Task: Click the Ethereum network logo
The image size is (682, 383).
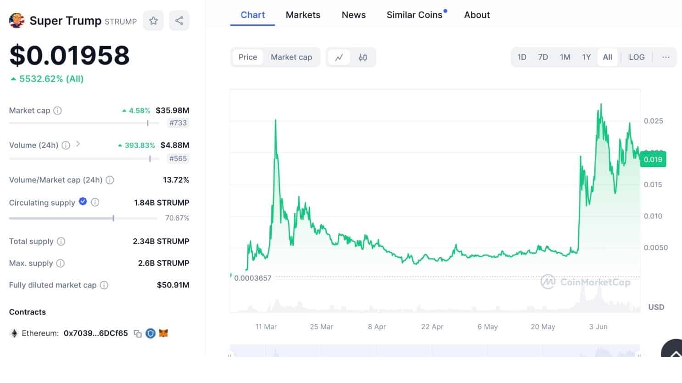Action: (x=14, y=333)
